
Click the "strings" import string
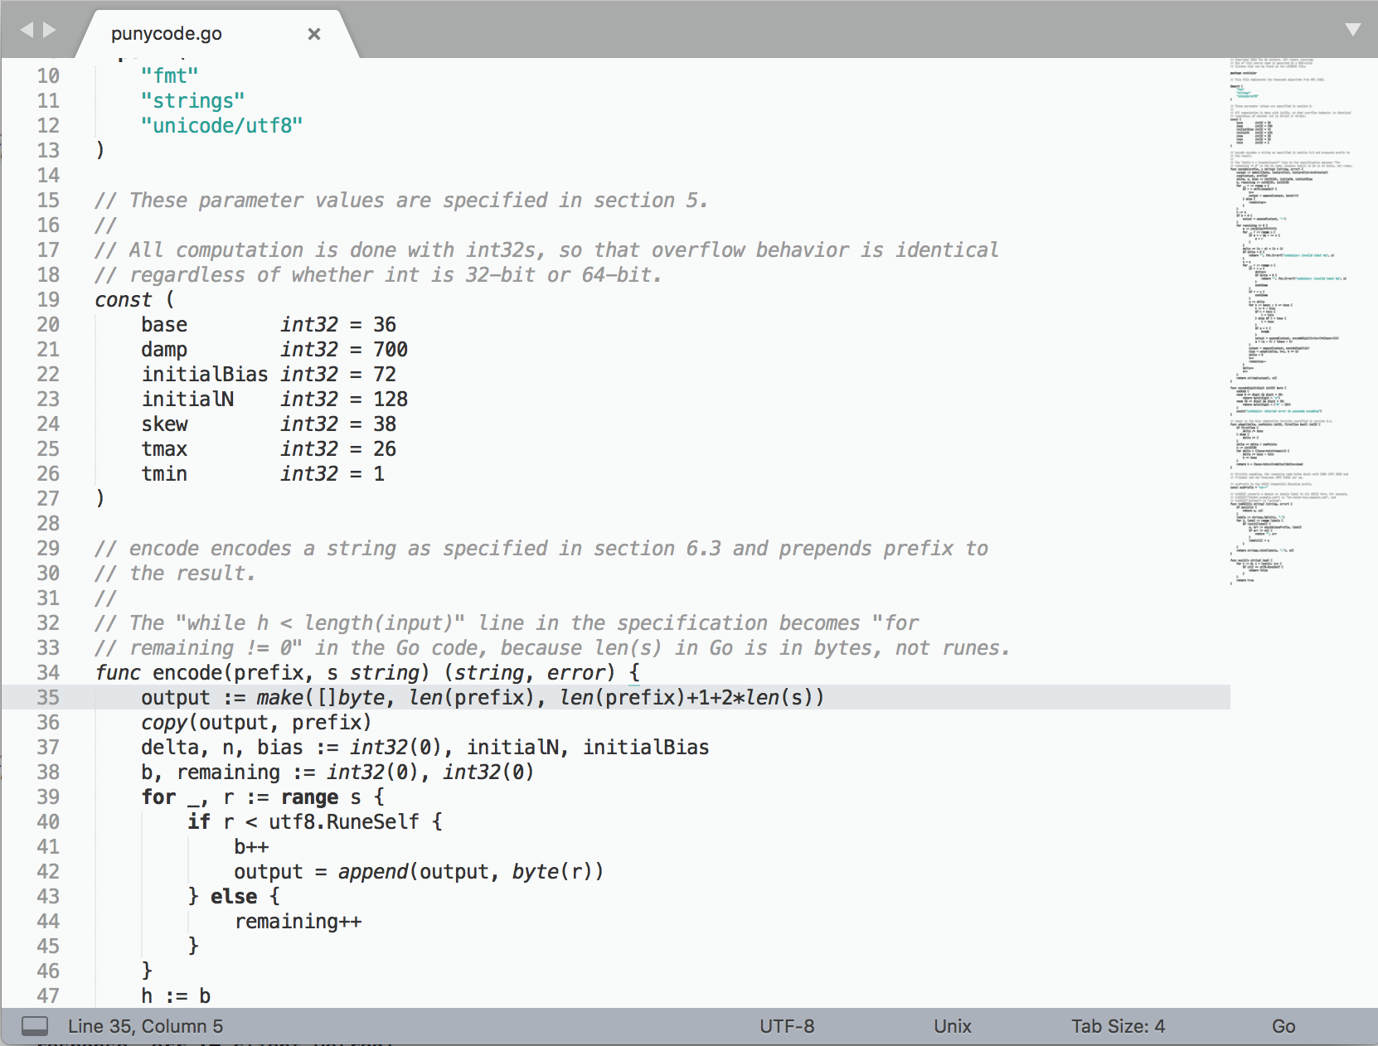coord(192,101)
